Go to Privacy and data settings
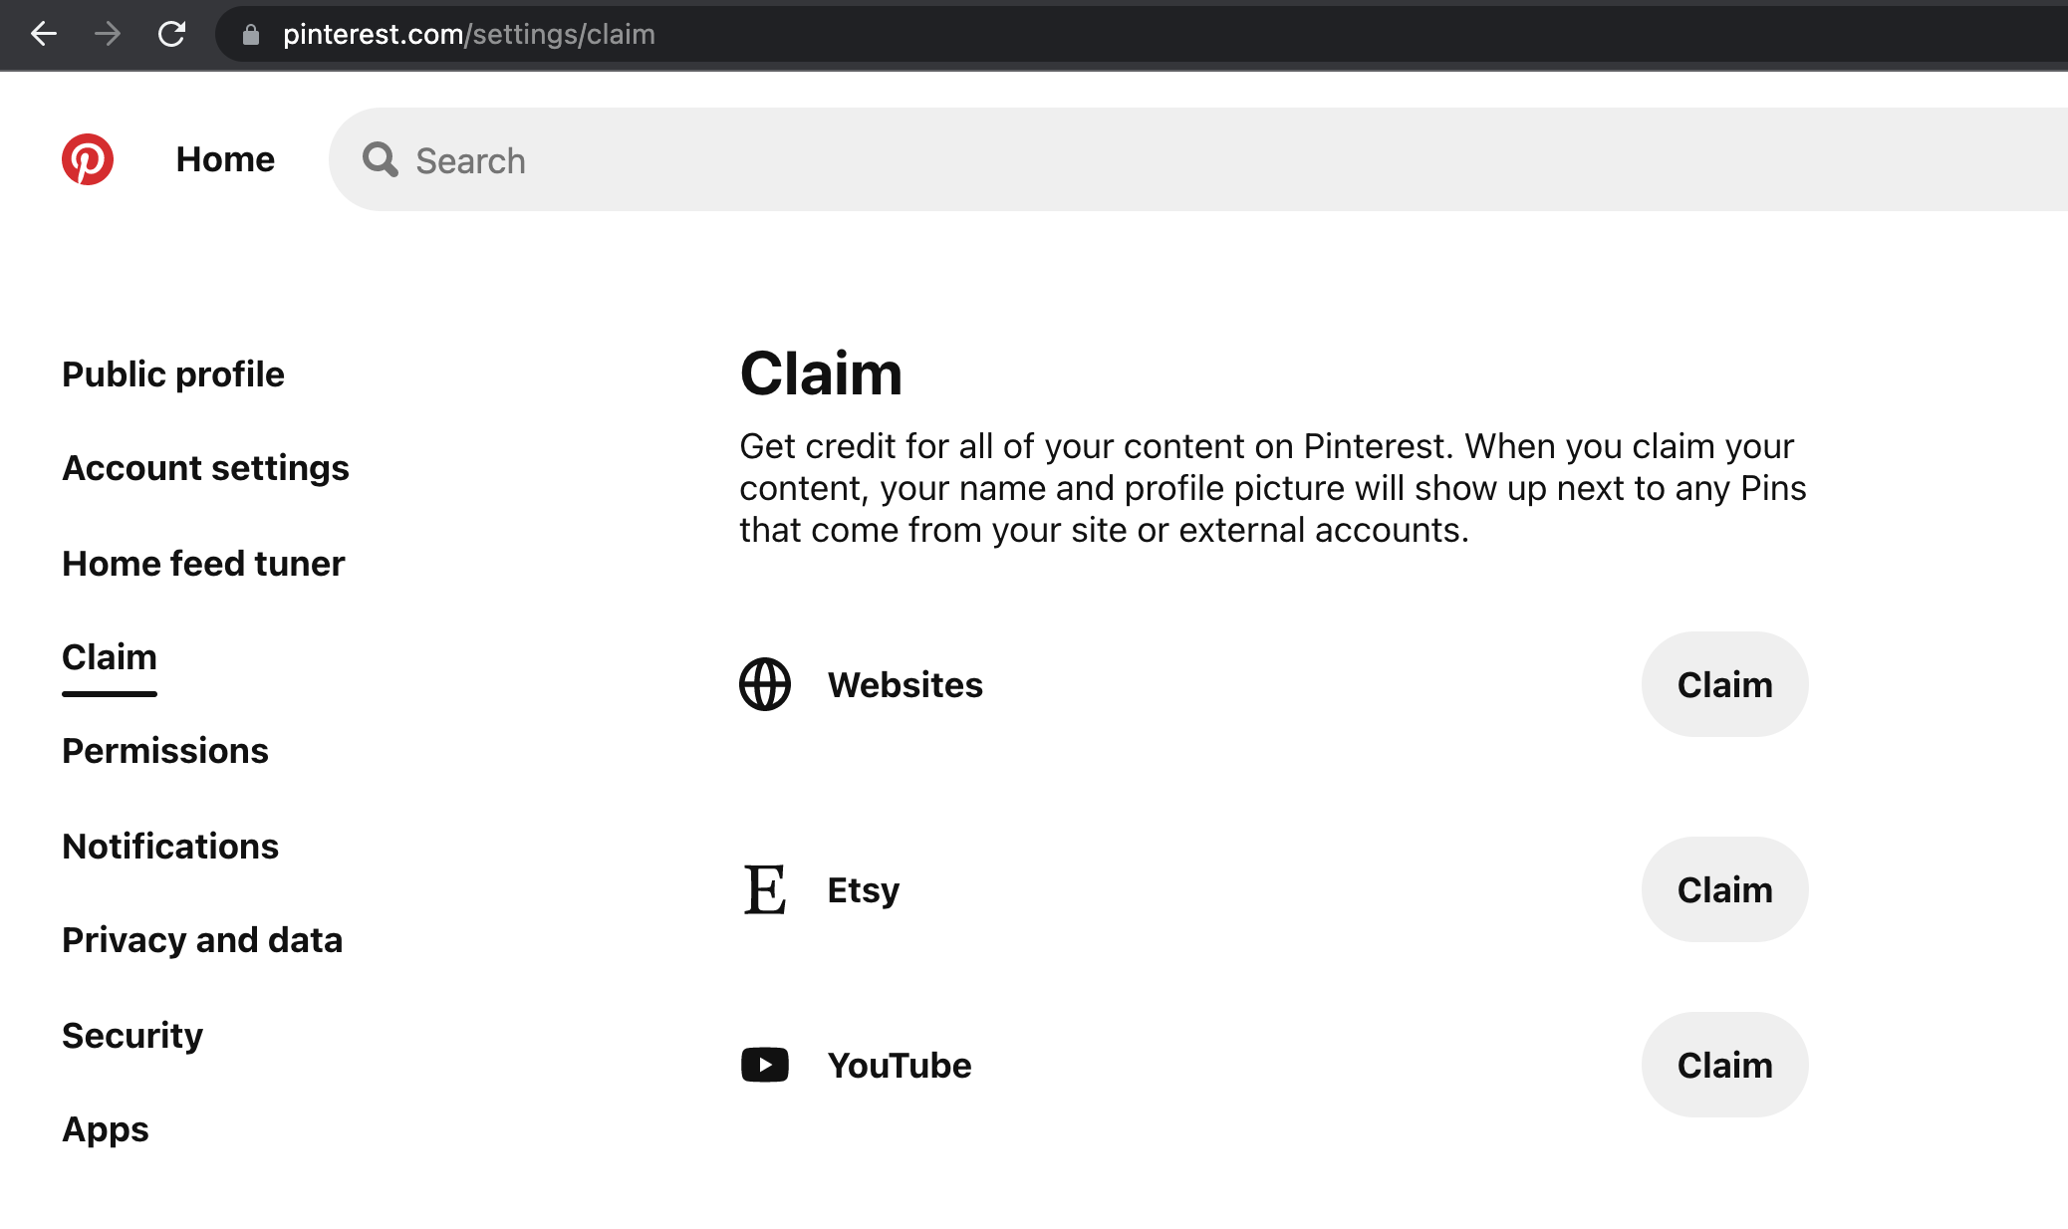Image resolution: width=2068 pixels, height=1229 pixels. (202, 939)
